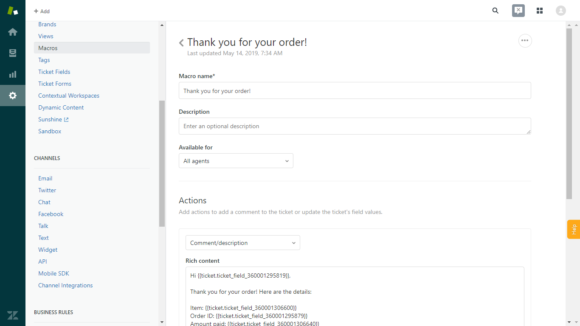Screen dimensions: 580x326
Task: Open the user profile avatar
Action: (561, 11)
